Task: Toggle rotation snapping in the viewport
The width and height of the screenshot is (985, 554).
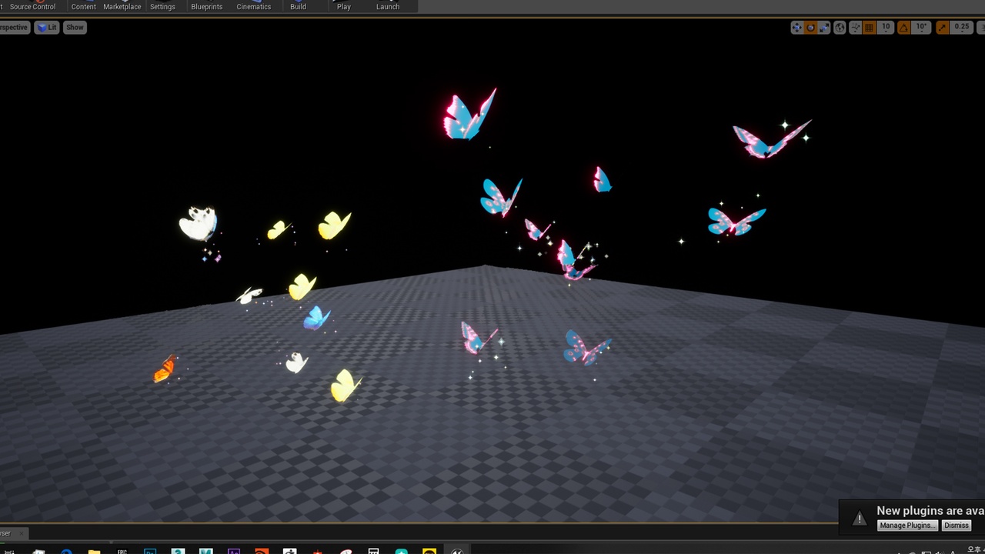Action: pos(904,27)
